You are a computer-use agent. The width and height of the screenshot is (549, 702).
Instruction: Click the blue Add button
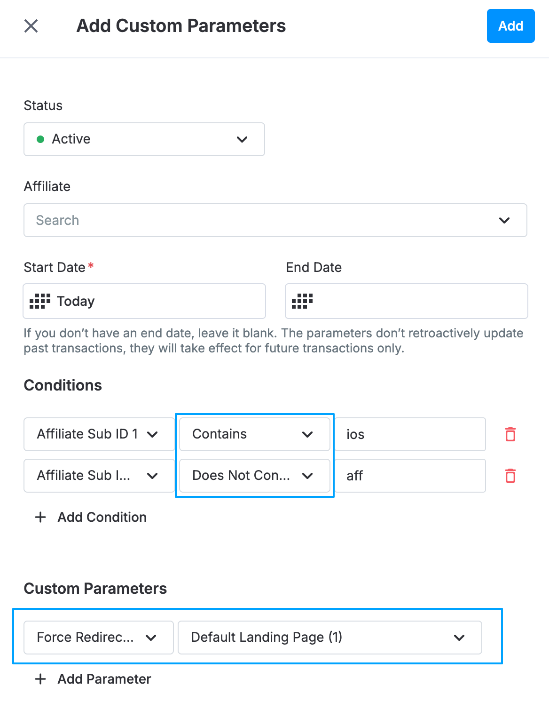511,26
